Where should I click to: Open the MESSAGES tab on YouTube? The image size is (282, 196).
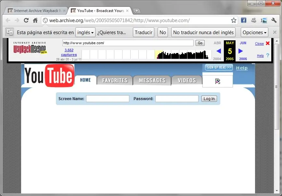(152, 80)
